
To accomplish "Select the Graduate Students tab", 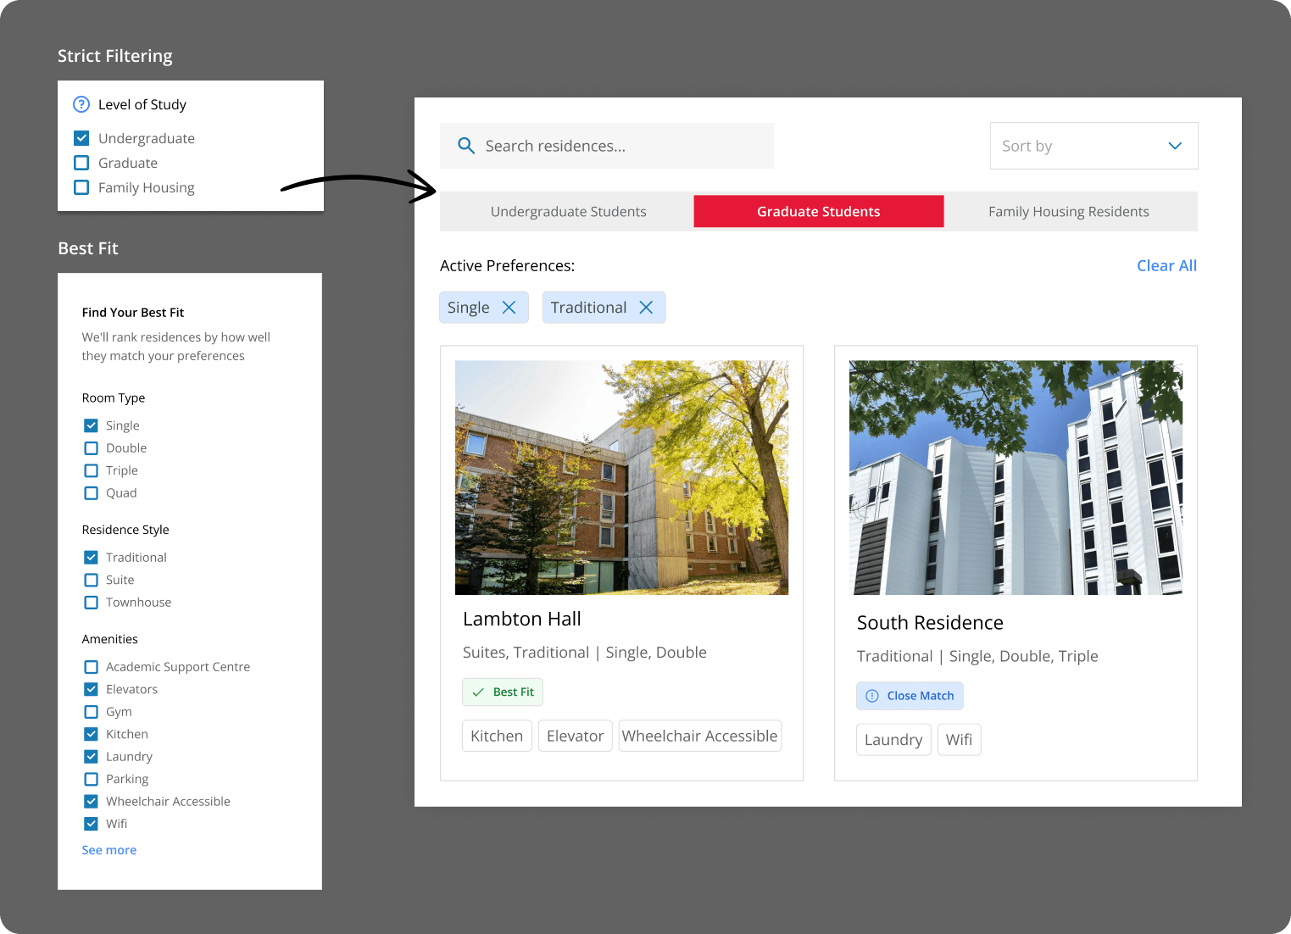I will click(x=819, y=212).
